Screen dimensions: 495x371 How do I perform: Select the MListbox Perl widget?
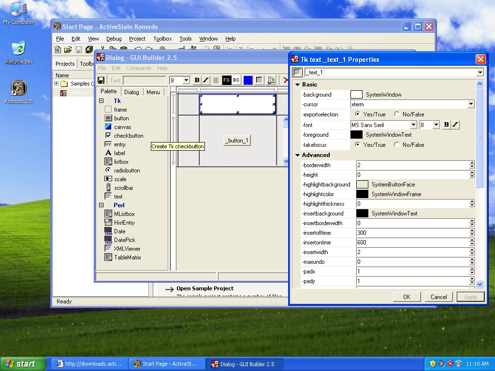pos(119,214)
